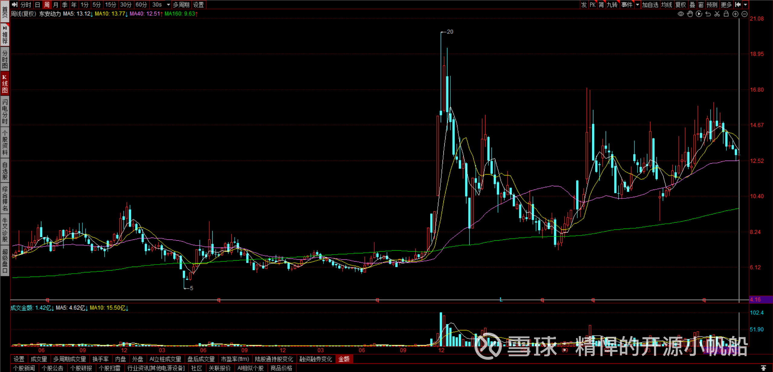Click the undo arrow icon

pyautogui.click(x=708, y=14)
